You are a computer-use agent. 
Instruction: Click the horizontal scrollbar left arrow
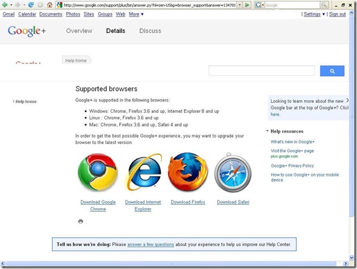click(x=3, y=263)
